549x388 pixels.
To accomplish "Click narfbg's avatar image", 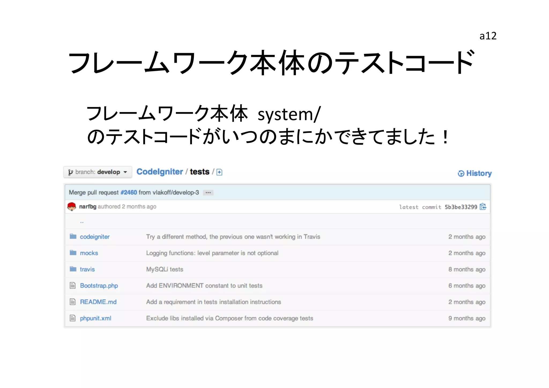I will (72, 206).
